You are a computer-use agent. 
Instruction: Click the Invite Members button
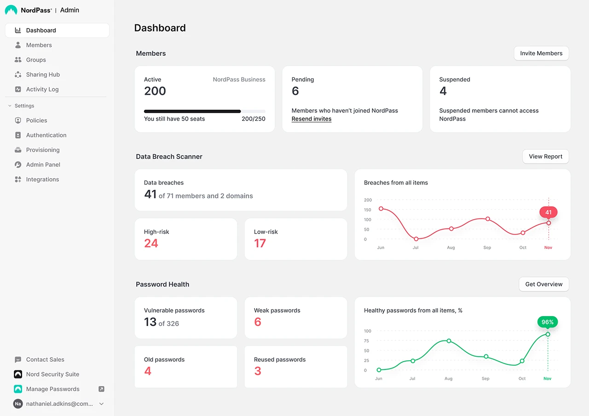(x=541, y=53)
